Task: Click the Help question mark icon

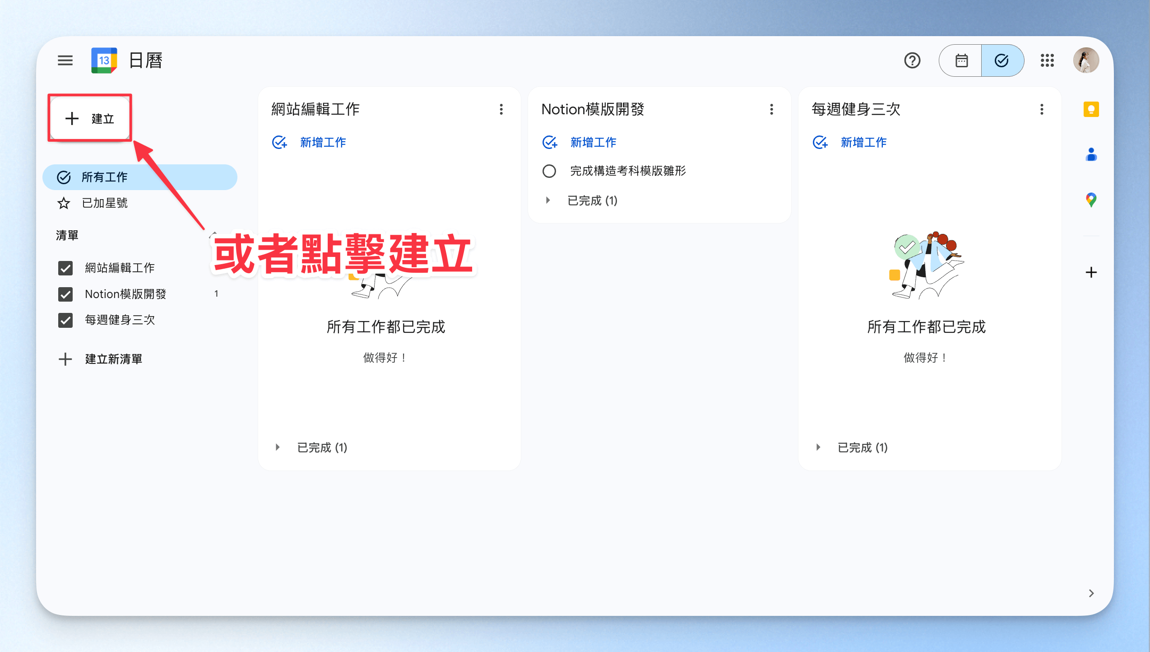Action: tap(912, 60)
